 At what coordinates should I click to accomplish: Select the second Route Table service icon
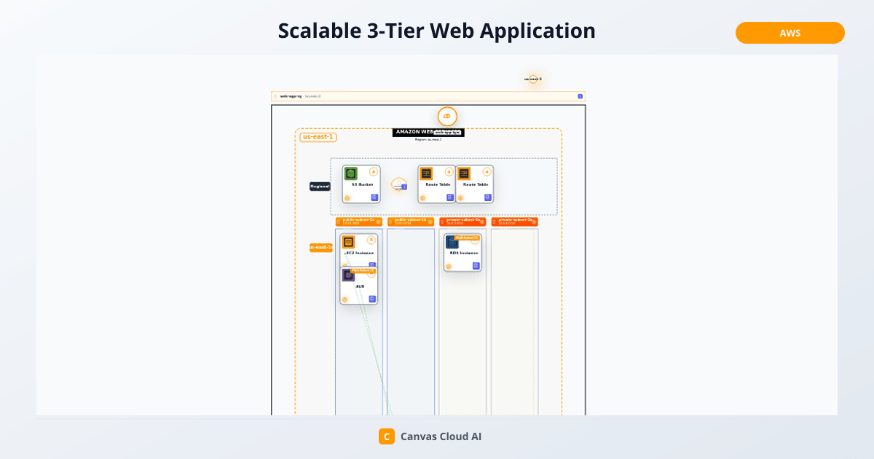point(464,173)
